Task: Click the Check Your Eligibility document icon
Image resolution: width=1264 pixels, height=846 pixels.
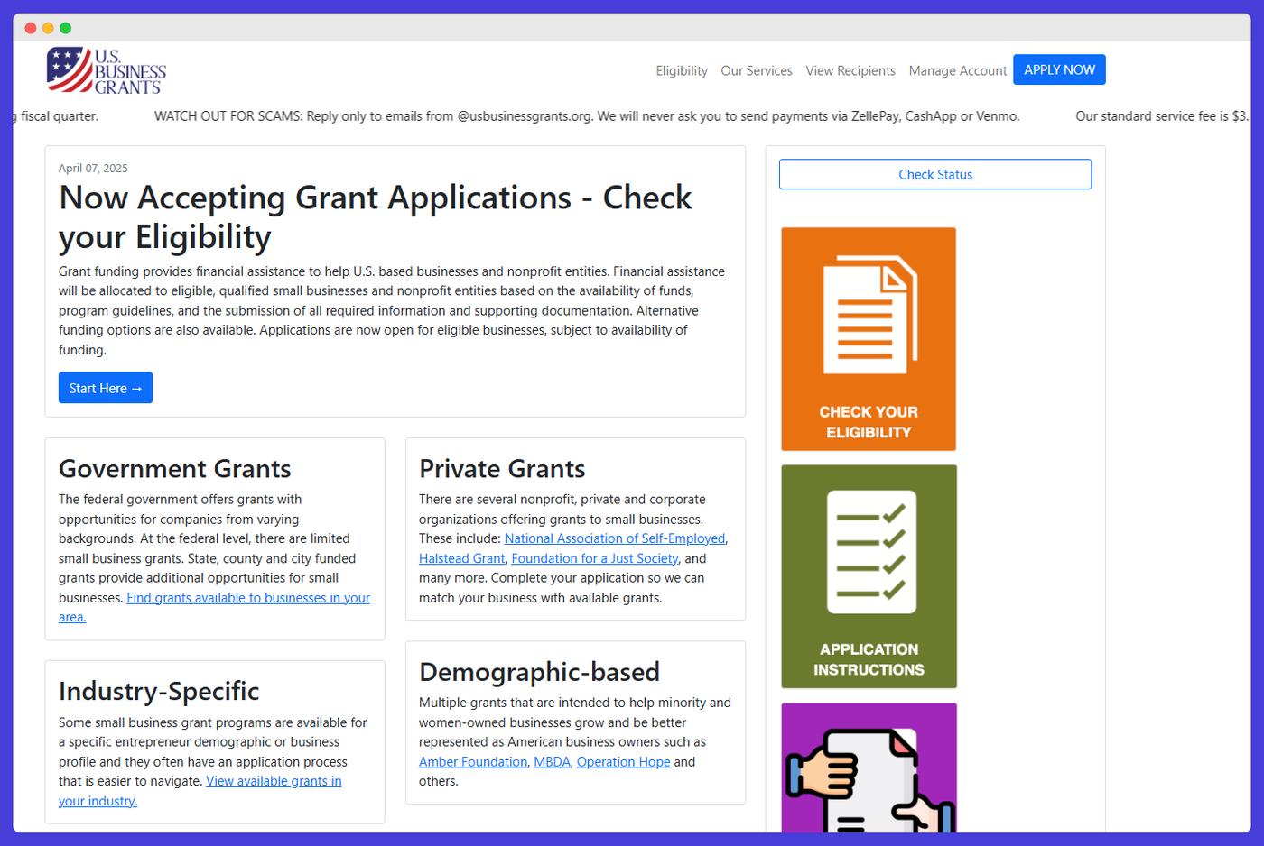Action: tap(868, 339)
